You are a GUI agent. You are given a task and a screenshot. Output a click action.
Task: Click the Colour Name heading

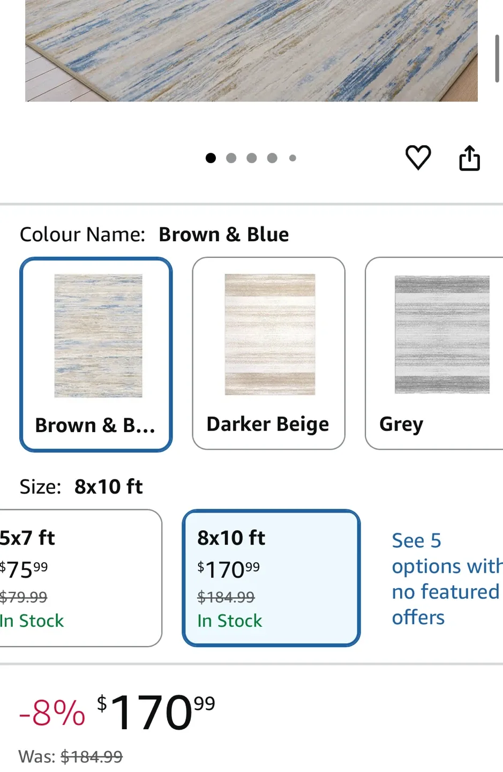[x=81, y=234]
